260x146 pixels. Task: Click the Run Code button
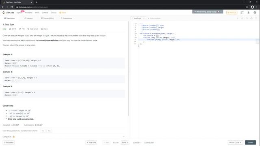pos(235,142)
